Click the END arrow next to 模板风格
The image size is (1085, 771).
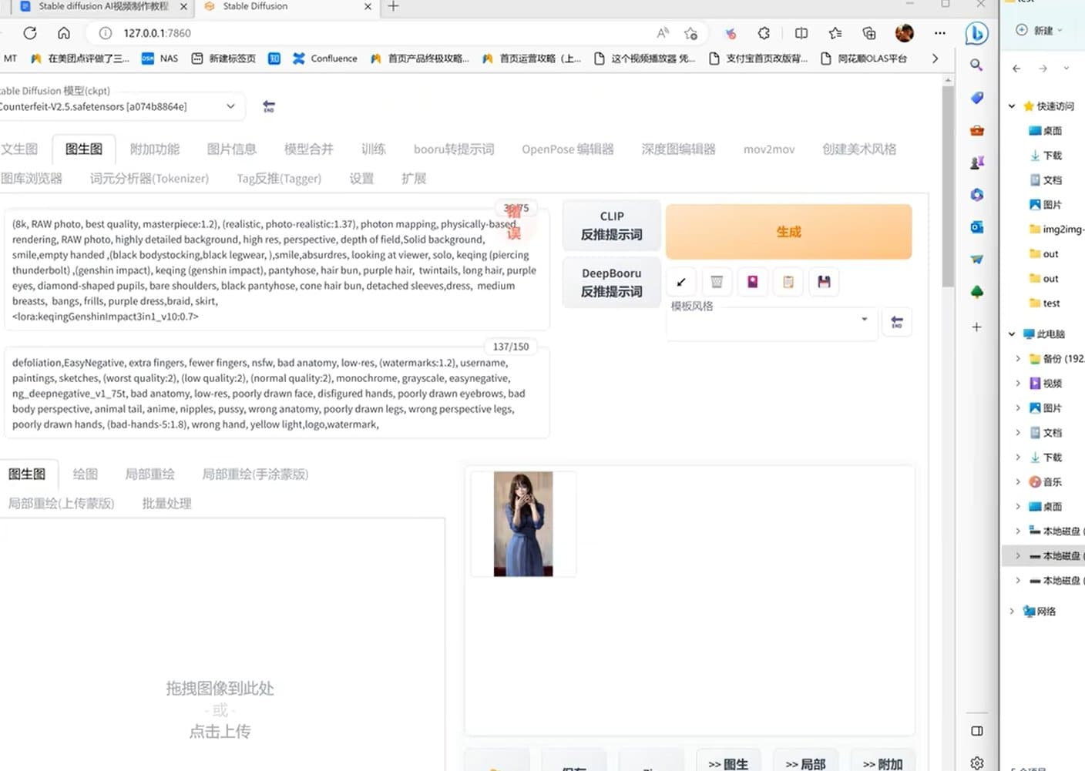896,322
